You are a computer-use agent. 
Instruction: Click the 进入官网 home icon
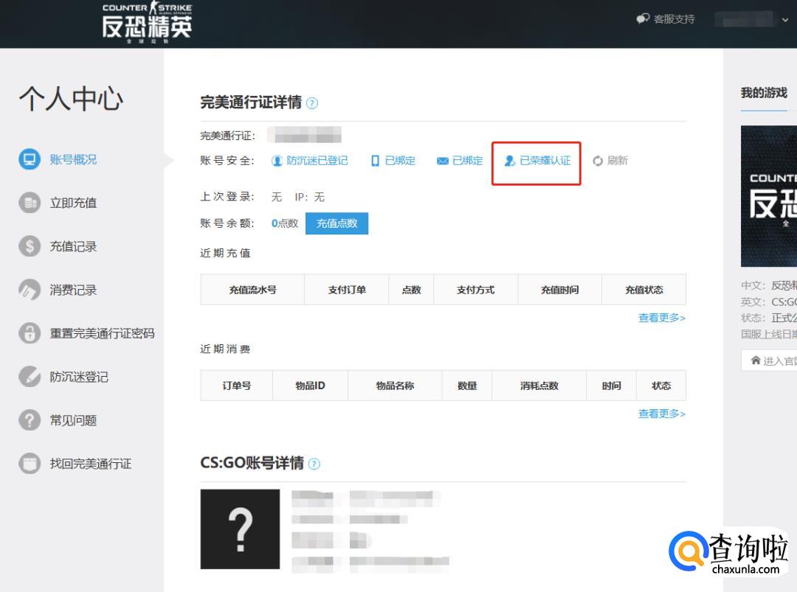(756, 361)
